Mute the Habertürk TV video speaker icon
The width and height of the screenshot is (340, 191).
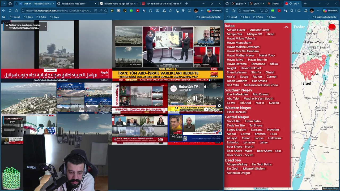[206, 87]
